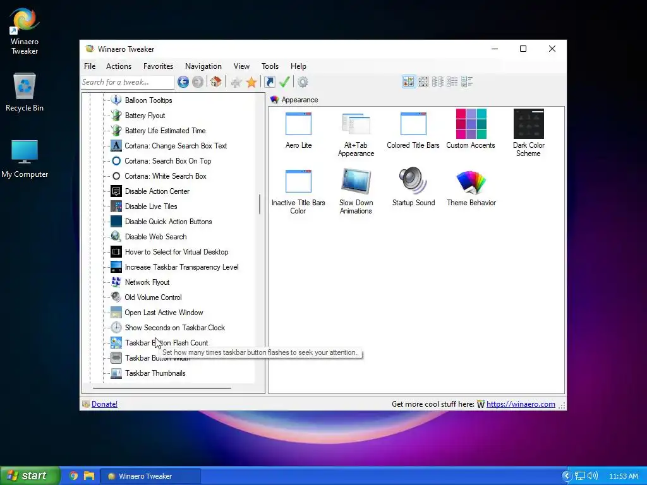Open the Slow Down Animations tweak
Viewport: 647px width, 485px height.
tap(356, 191)
